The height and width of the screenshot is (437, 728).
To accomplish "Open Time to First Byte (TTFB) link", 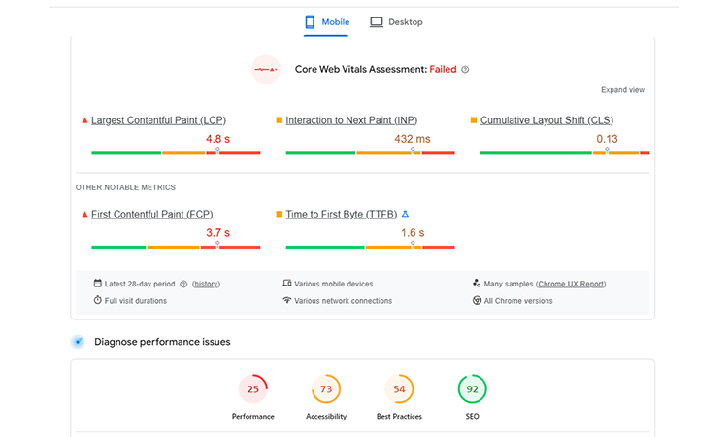I will [341, 214].
